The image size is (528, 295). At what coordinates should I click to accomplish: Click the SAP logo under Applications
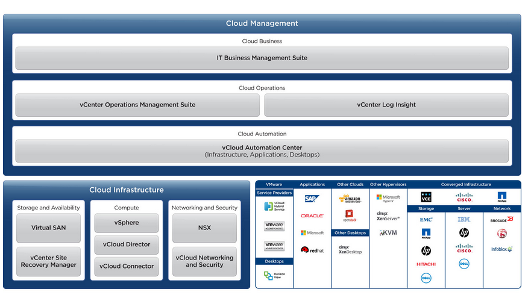coord(312,199)
